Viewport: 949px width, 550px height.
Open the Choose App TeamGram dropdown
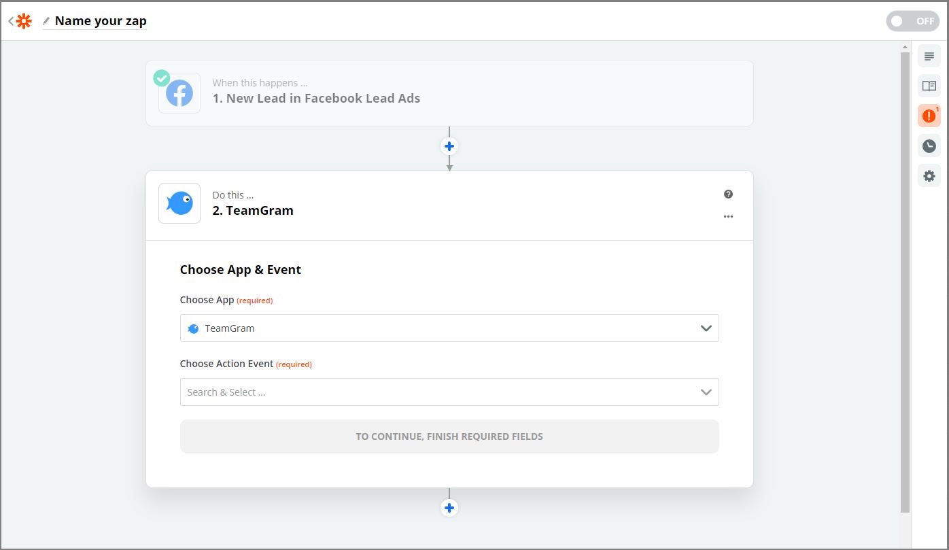(449, 328)
